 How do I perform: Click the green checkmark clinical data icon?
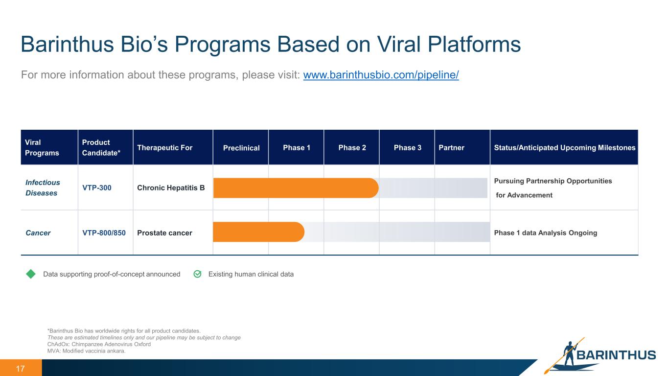pos(198,274)
